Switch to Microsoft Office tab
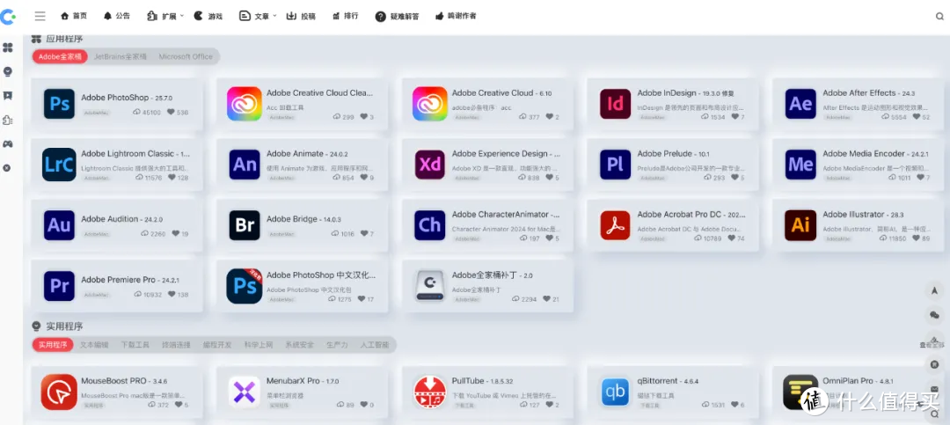Screen dimensions: 950x425 [x=186, y=56]
